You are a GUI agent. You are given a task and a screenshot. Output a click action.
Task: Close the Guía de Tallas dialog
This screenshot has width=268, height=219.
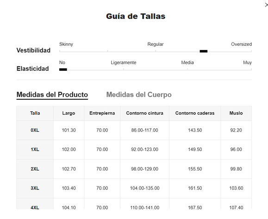[x=266, y=5]
